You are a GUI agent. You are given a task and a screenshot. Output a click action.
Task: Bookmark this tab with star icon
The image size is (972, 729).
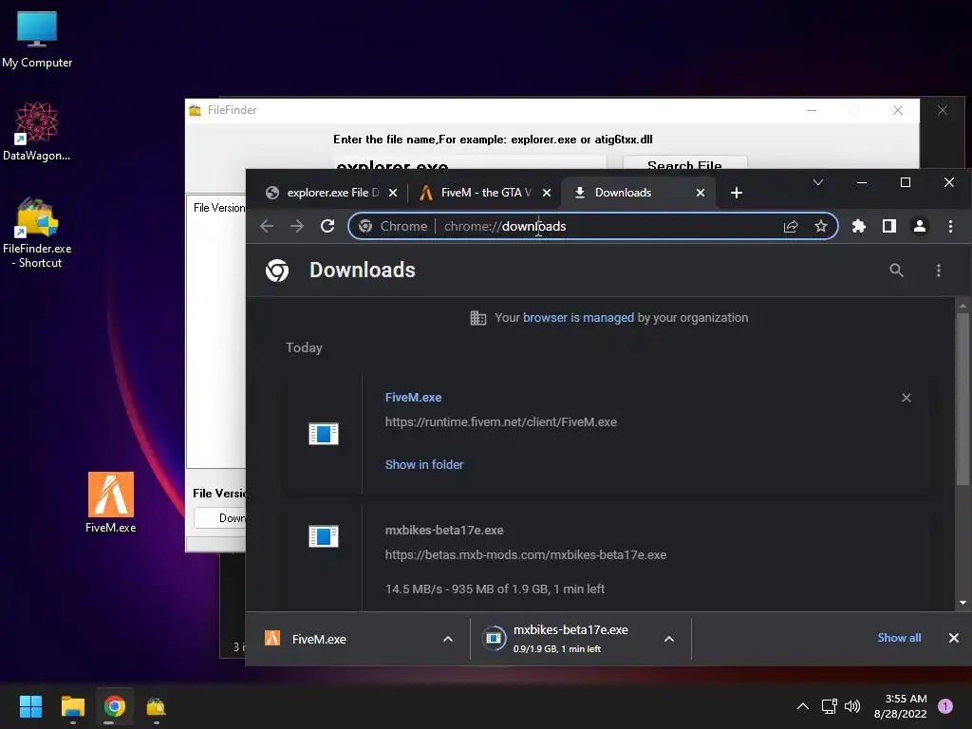pos(821,226)
